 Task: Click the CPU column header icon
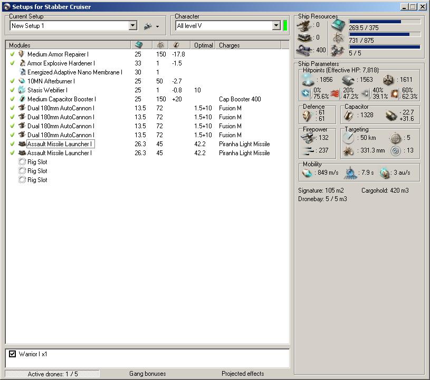pyautogui.click(x=139, y=45)
